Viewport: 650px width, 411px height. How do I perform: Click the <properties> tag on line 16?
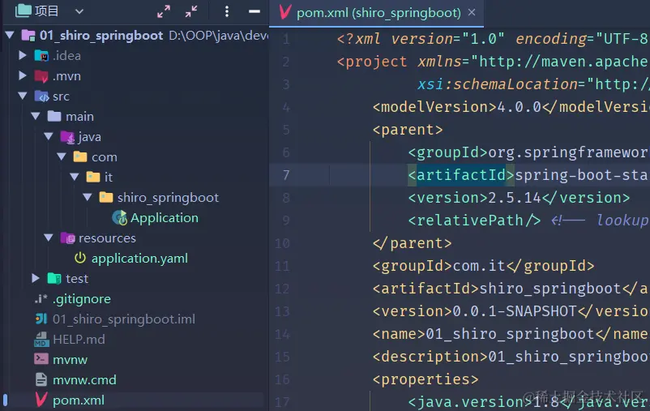[425, 379]
